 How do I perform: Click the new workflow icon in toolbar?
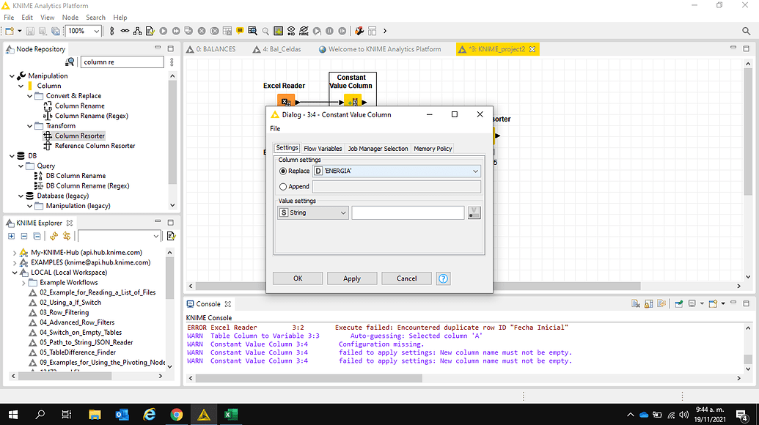(9, 31)
